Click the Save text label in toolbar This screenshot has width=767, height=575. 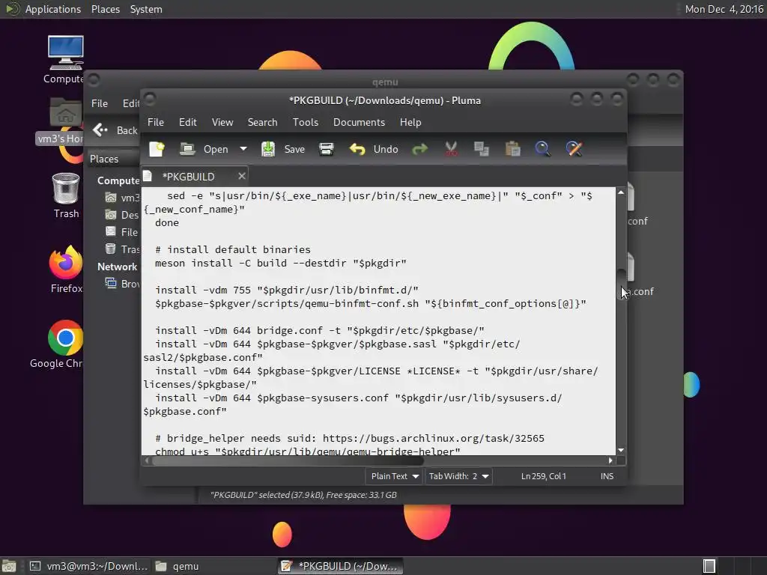click(294, 149)
